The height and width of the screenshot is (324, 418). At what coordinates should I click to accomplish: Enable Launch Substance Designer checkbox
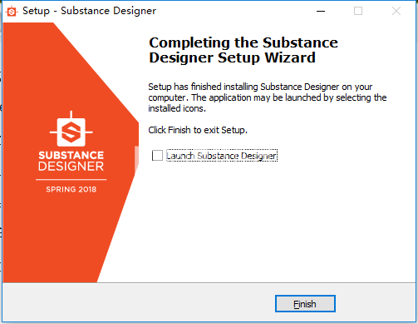[x=157, y=156]
